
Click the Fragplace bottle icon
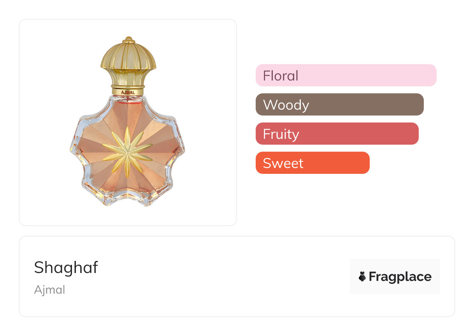pyautogui.click(x=362, y=276)
